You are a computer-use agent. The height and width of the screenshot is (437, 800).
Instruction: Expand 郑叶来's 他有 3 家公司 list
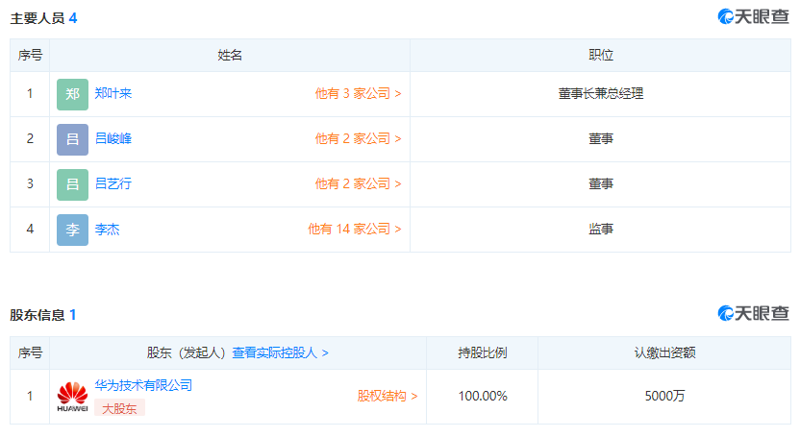pyautogui.click(x=358, y=94)
